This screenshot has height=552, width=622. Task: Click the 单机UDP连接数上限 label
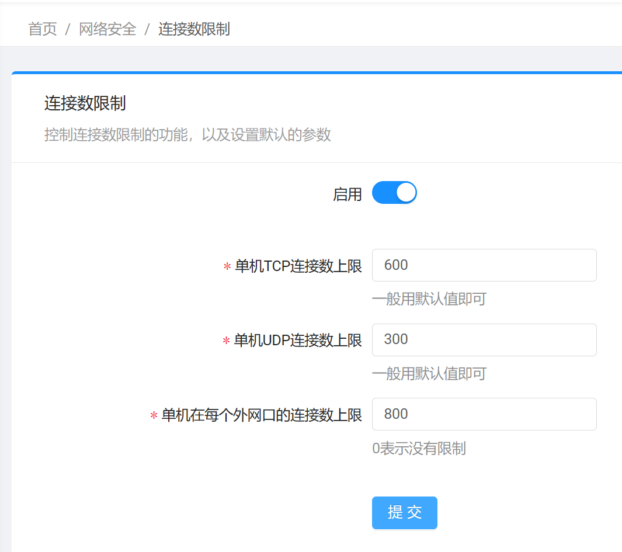(x=298, y=341)
